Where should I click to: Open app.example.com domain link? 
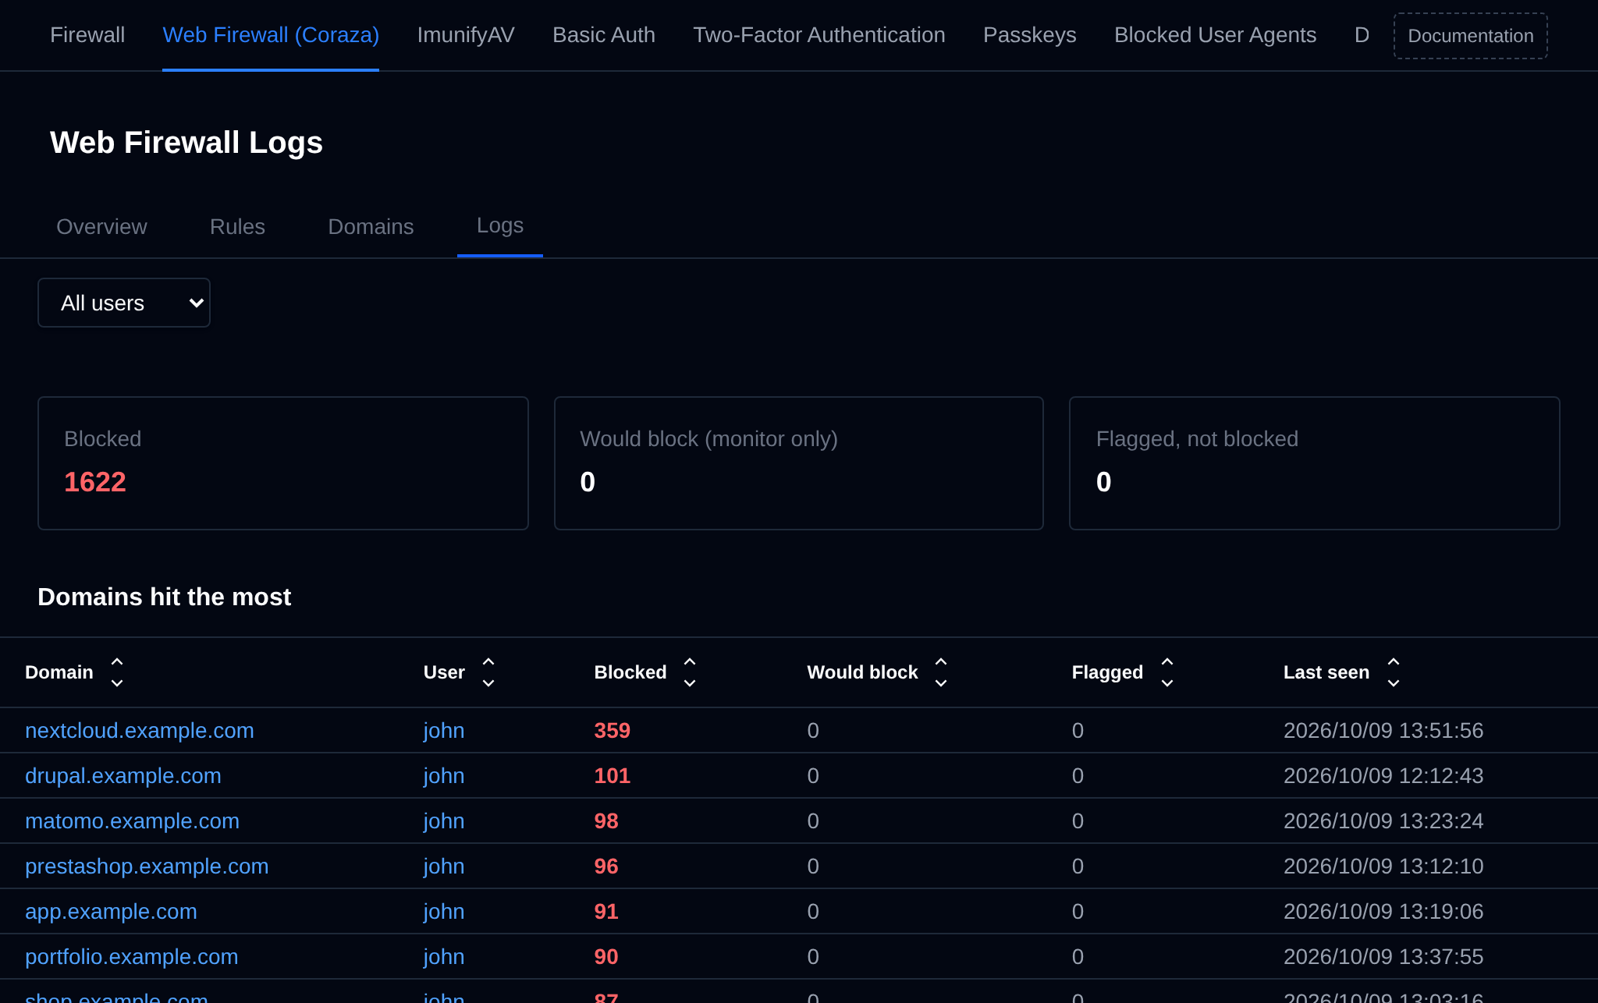point(111,912)
